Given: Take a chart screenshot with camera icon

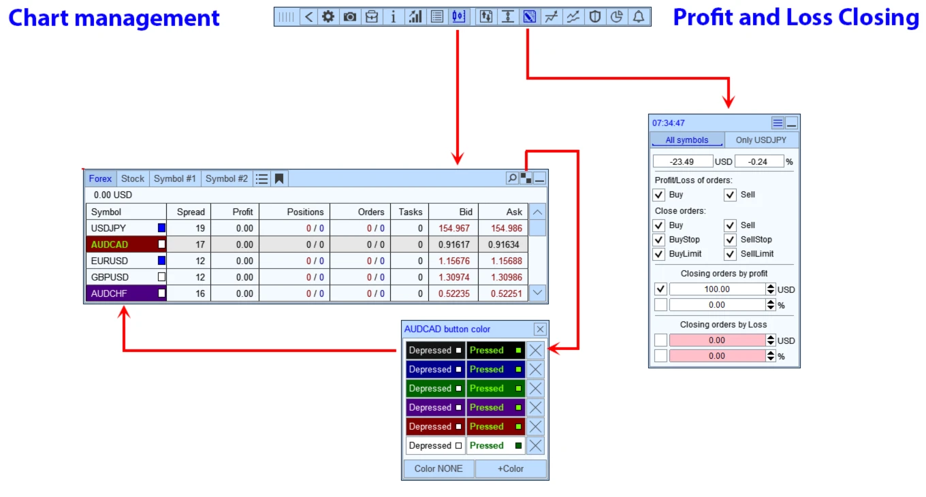Looking at the screenshot, I should [350, 16].
